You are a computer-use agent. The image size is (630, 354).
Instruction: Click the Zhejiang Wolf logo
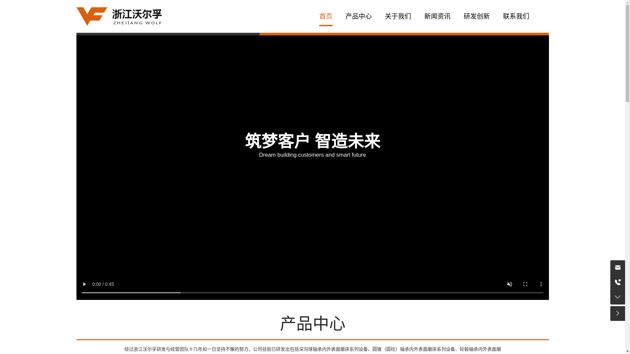point(119,16)
